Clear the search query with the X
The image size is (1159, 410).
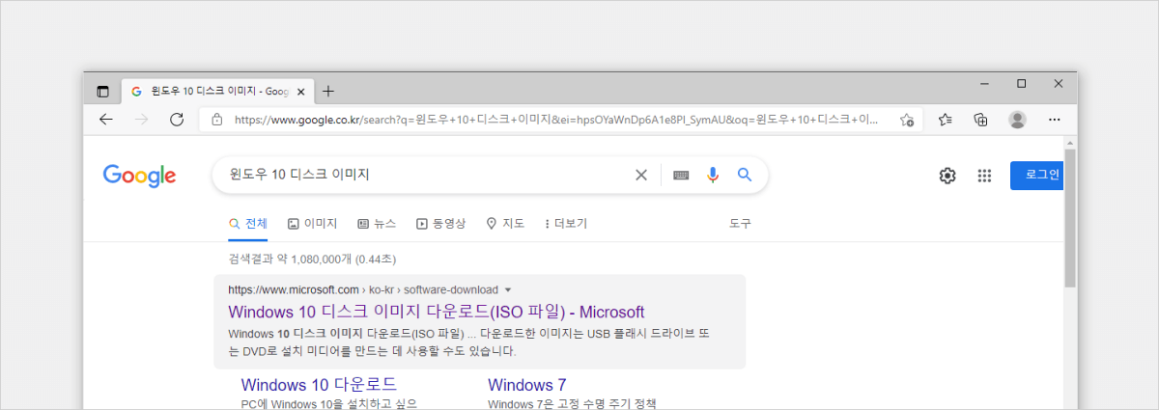click(x=640, y=175)
